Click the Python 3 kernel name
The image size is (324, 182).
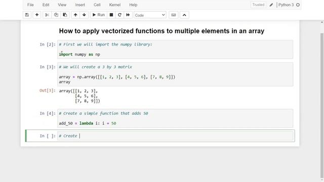click(286, 5)
